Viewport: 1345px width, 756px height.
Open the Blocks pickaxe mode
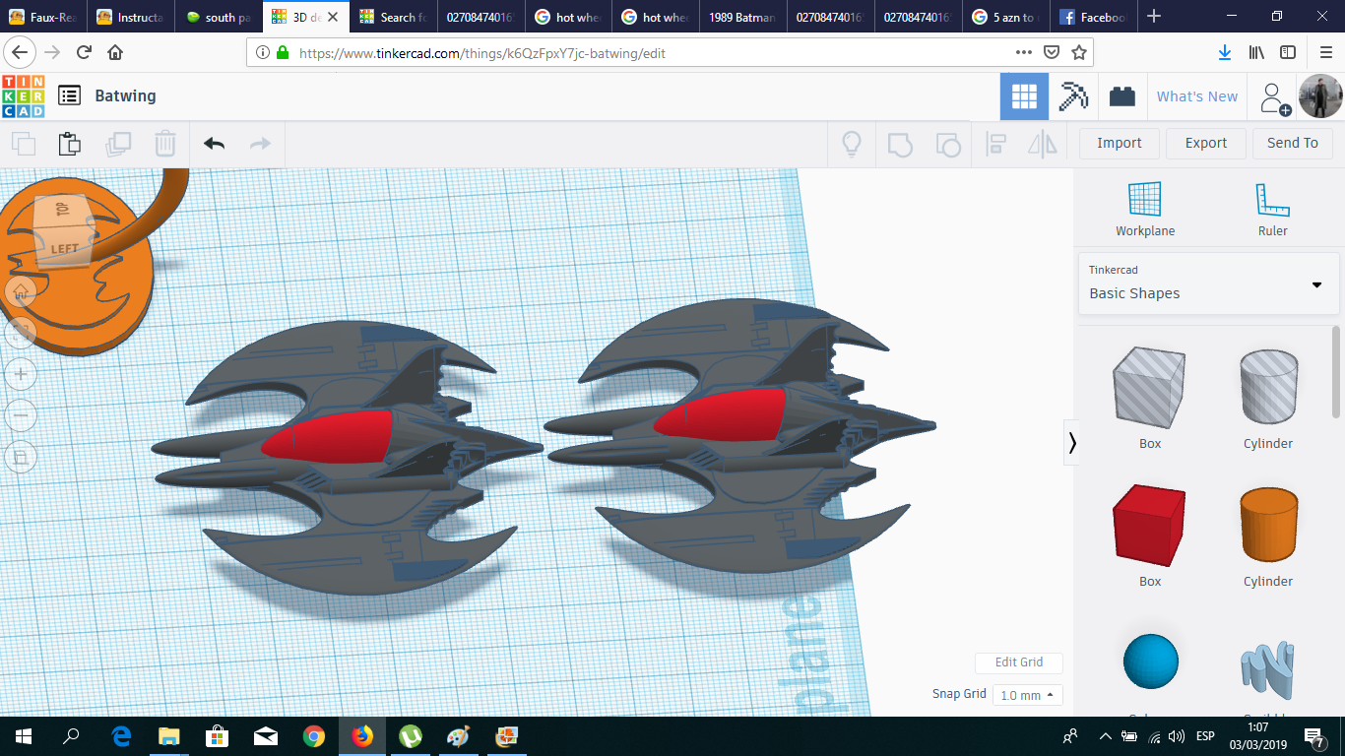coord(1072,96)
